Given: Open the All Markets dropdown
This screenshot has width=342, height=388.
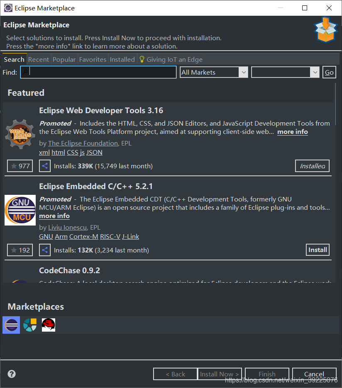Looking at the screenshot, I should [214, 72].
